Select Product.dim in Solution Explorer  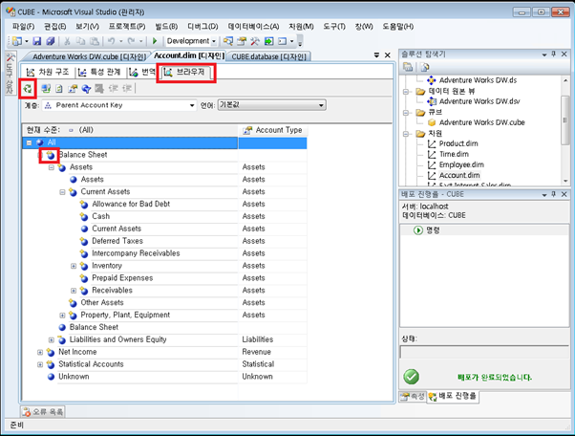click(458, 143)
